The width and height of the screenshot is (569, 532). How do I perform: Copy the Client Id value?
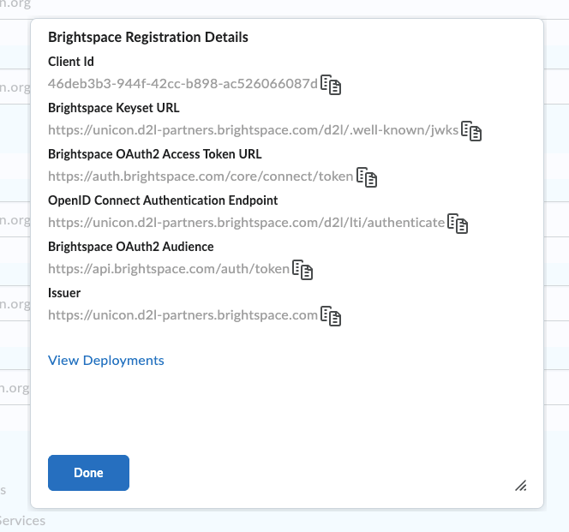tap(331, 85)
